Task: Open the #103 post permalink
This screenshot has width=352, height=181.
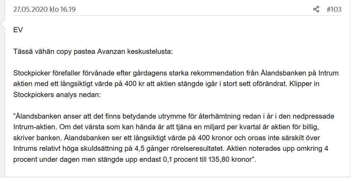Action: [334, 9]
